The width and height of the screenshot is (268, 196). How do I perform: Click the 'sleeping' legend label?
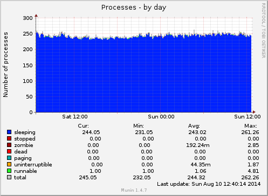[25, 132]
